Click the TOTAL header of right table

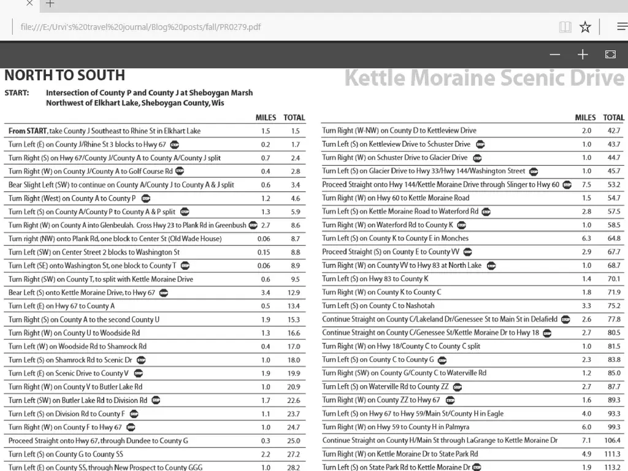613,118
